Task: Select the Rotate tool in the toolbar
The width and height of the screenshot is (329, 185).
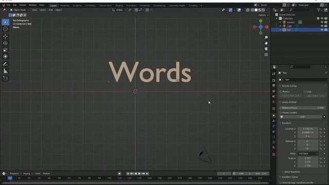Action: [x=6, y=43]
